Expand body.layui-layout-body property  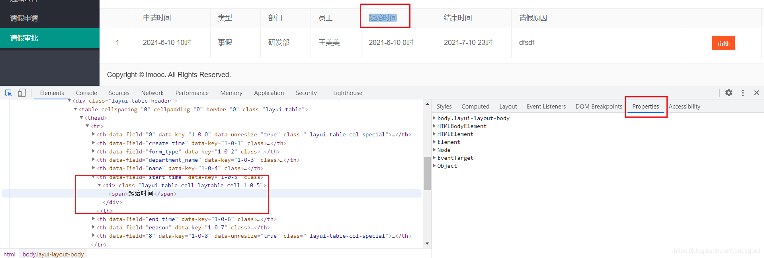(x=434, y=118)
